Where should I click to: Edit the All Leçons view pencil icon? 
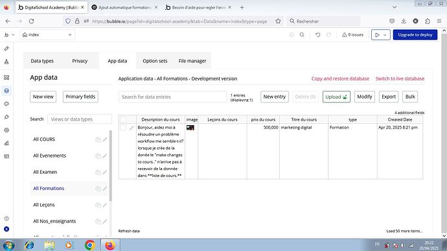click(105, 205)
